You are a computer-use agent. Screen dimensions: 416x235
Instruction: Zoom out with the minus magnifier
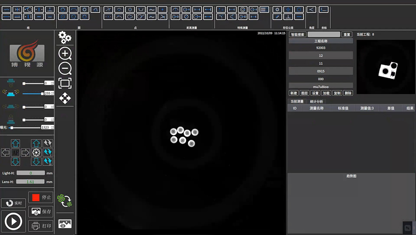click(x=65, y=68)
